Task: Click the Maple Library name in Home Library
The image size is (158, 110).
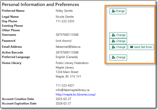Action: pyautogui.click(x=65, y=67)
